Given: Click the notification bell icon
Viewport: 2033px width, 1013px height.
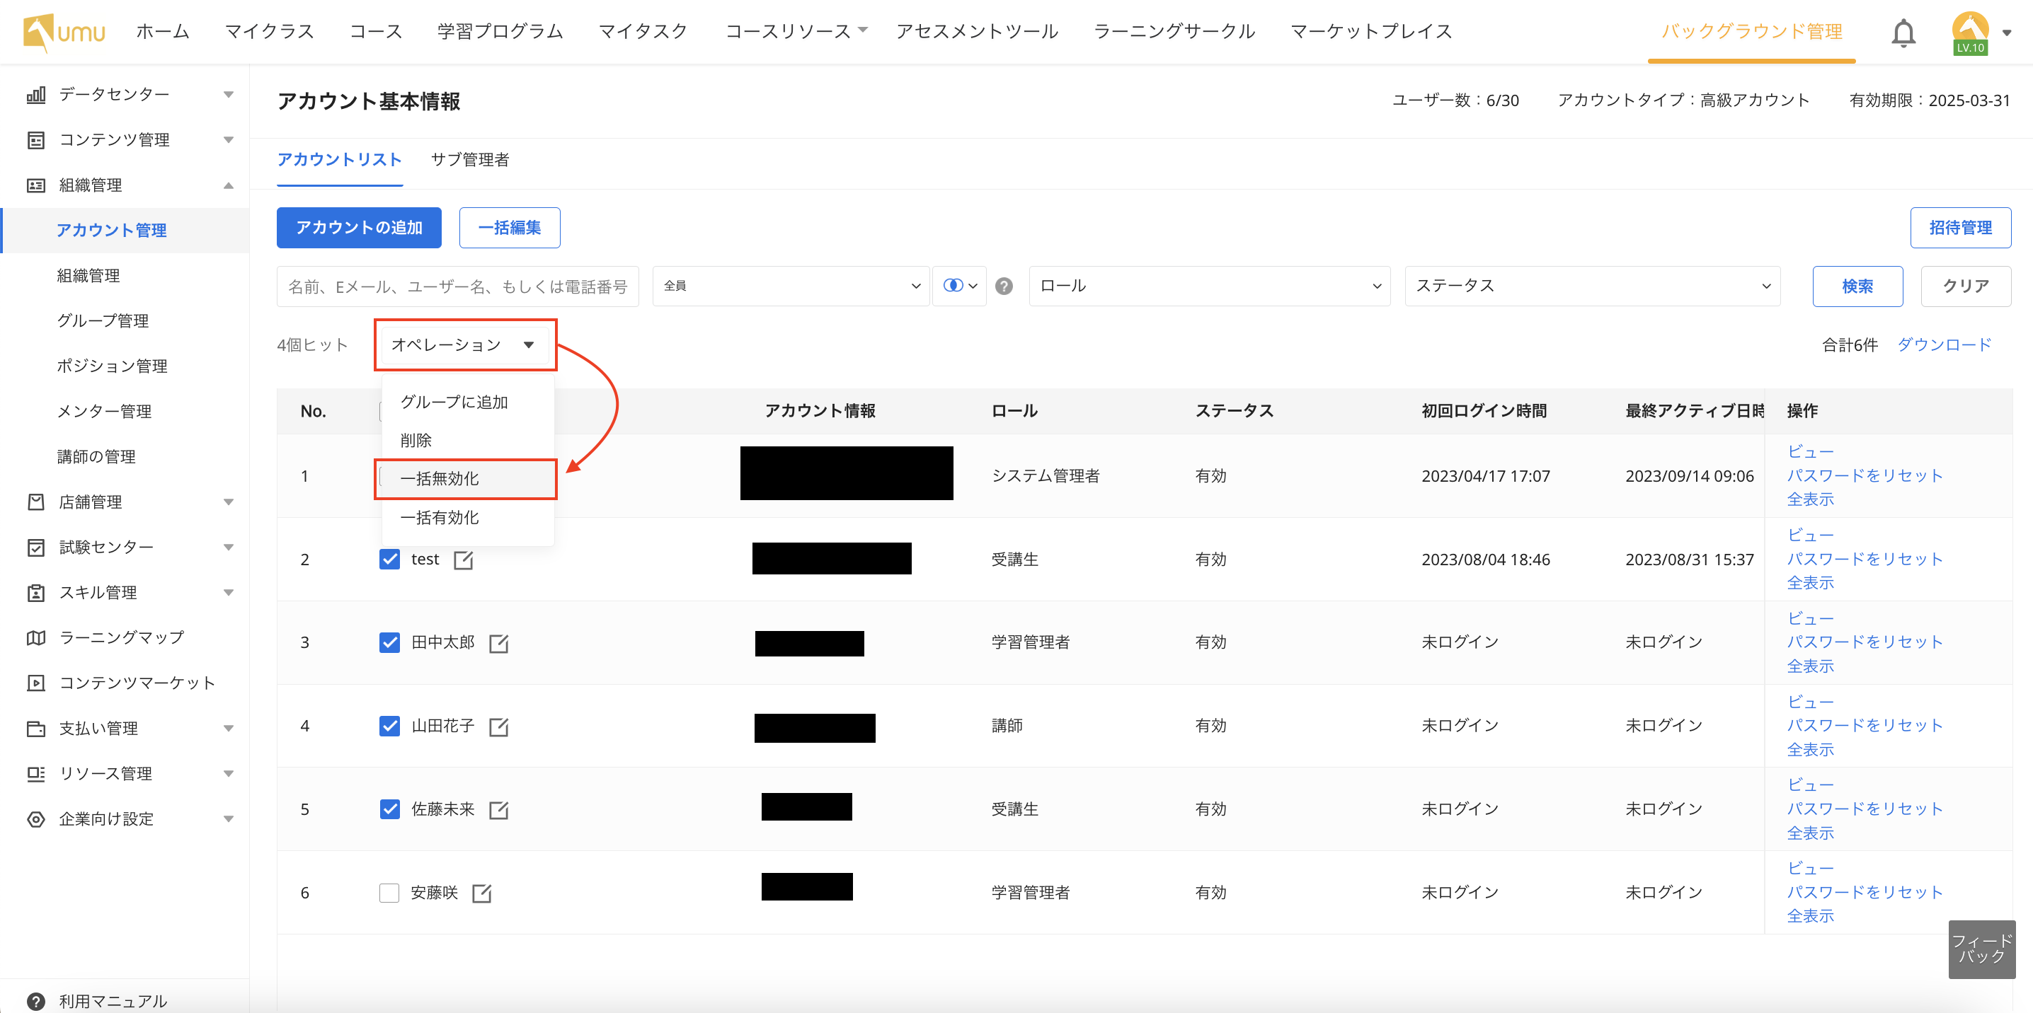Looking at the screenshot, I should (x=1903, y=33).
